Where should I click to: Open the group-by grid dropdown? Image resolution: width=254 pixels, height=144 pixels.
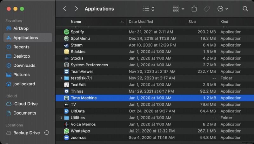[x=178, y=9]
